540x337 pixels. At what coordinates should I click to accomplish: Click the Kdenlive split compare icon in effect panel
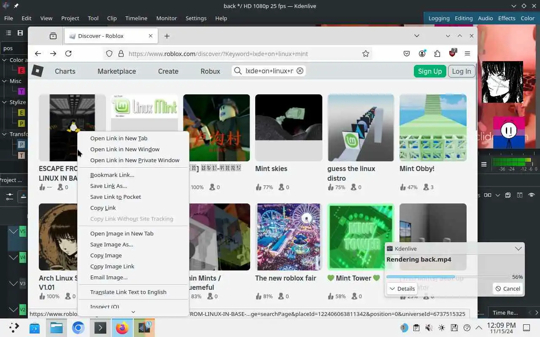tap(520, 195)
